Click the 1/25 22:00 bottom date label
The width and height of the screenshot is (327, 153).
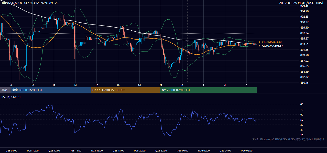tap(161, 151)
